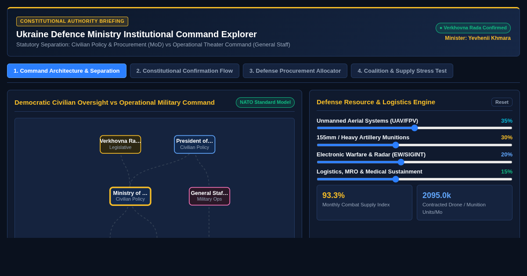527x276 pixels.
Task: Open Command Architecture & Separation tab
Action: 67,71
